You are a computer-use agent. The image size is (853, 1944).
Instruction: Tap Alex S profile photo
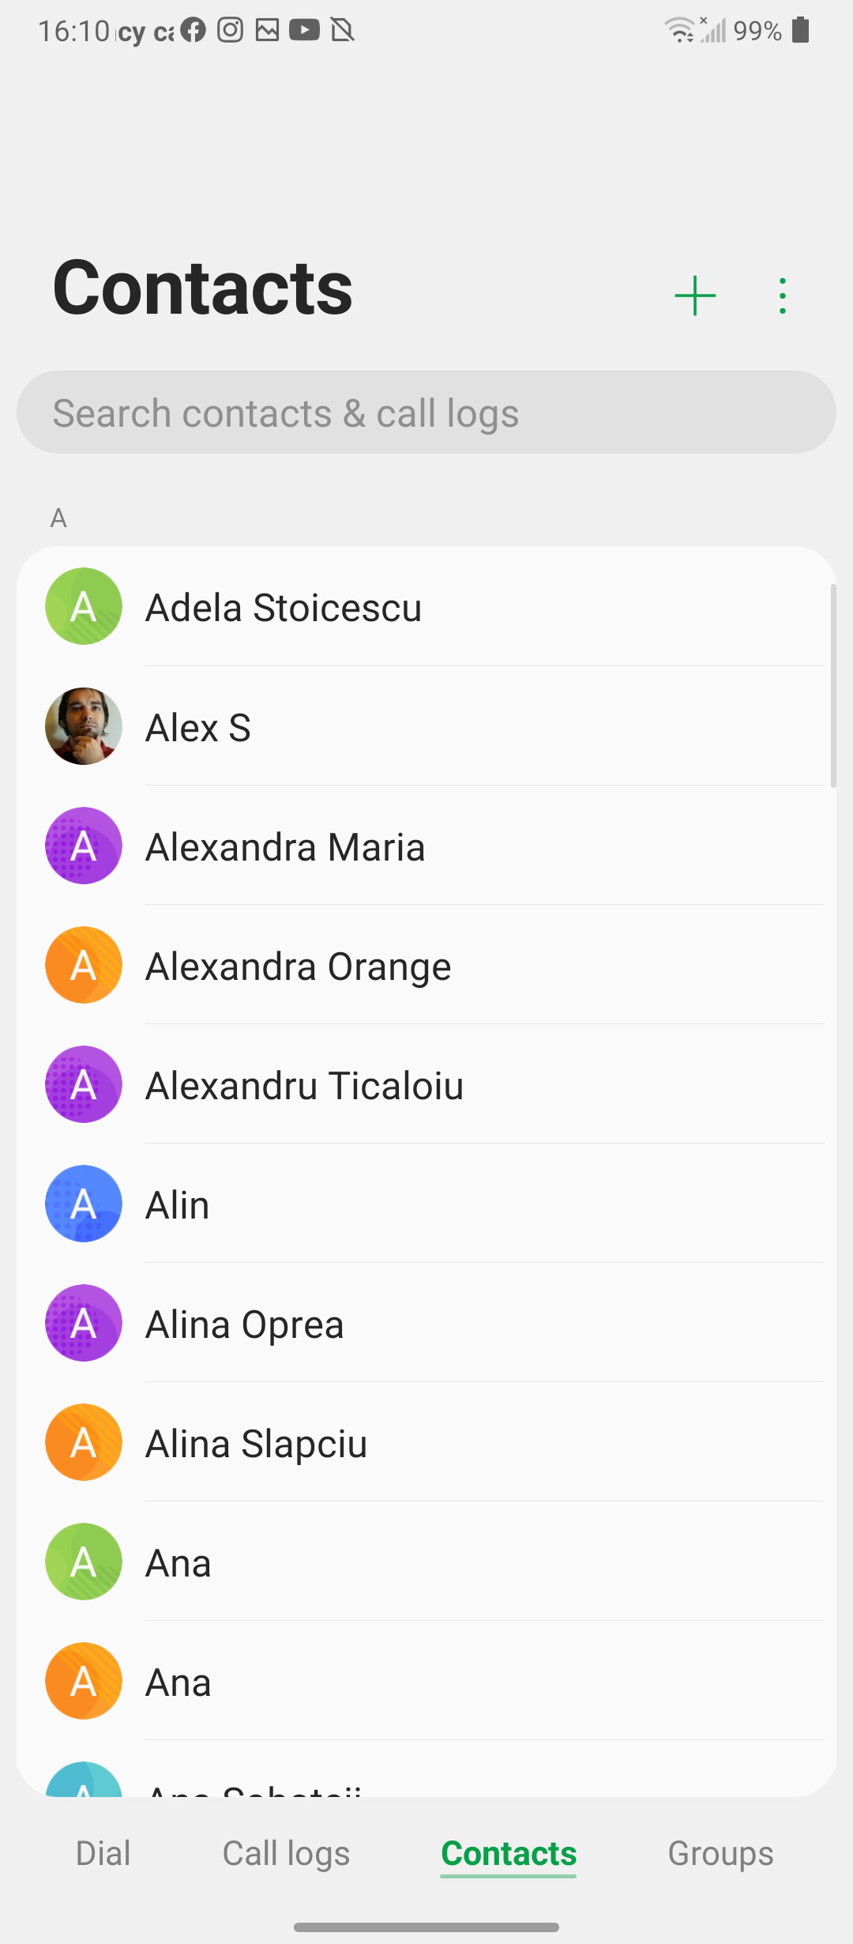pyautogui.click(x=84, y=726)
